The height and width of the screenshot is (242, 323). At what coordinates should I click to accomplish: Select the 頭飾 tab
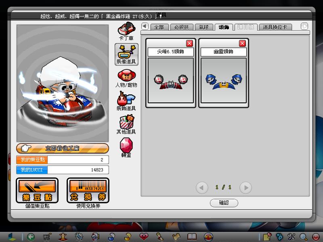tap(224, 27)
